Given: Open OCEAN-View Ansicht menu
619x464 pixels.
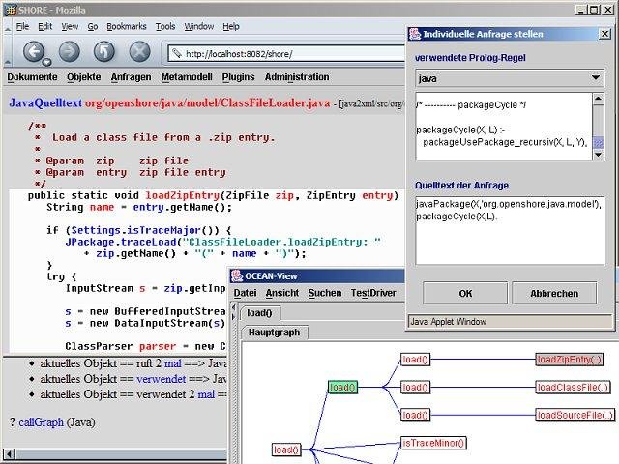Looking at the screenshot, I should 282,293.
